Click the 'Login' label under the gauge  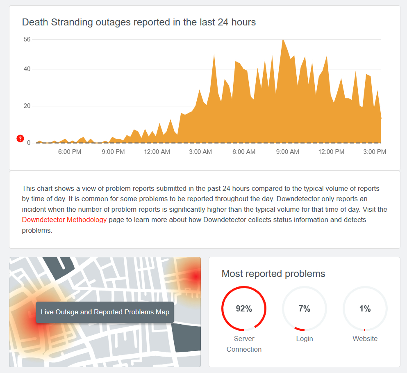point(305,339)
